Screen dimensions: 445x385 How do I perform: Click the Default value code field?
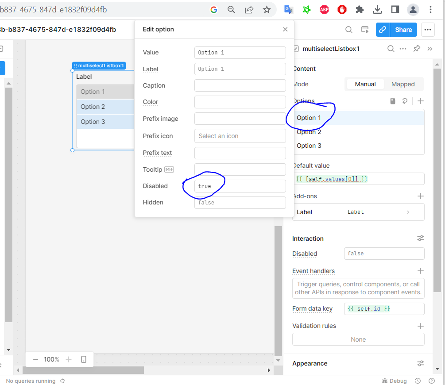(359, 179)
